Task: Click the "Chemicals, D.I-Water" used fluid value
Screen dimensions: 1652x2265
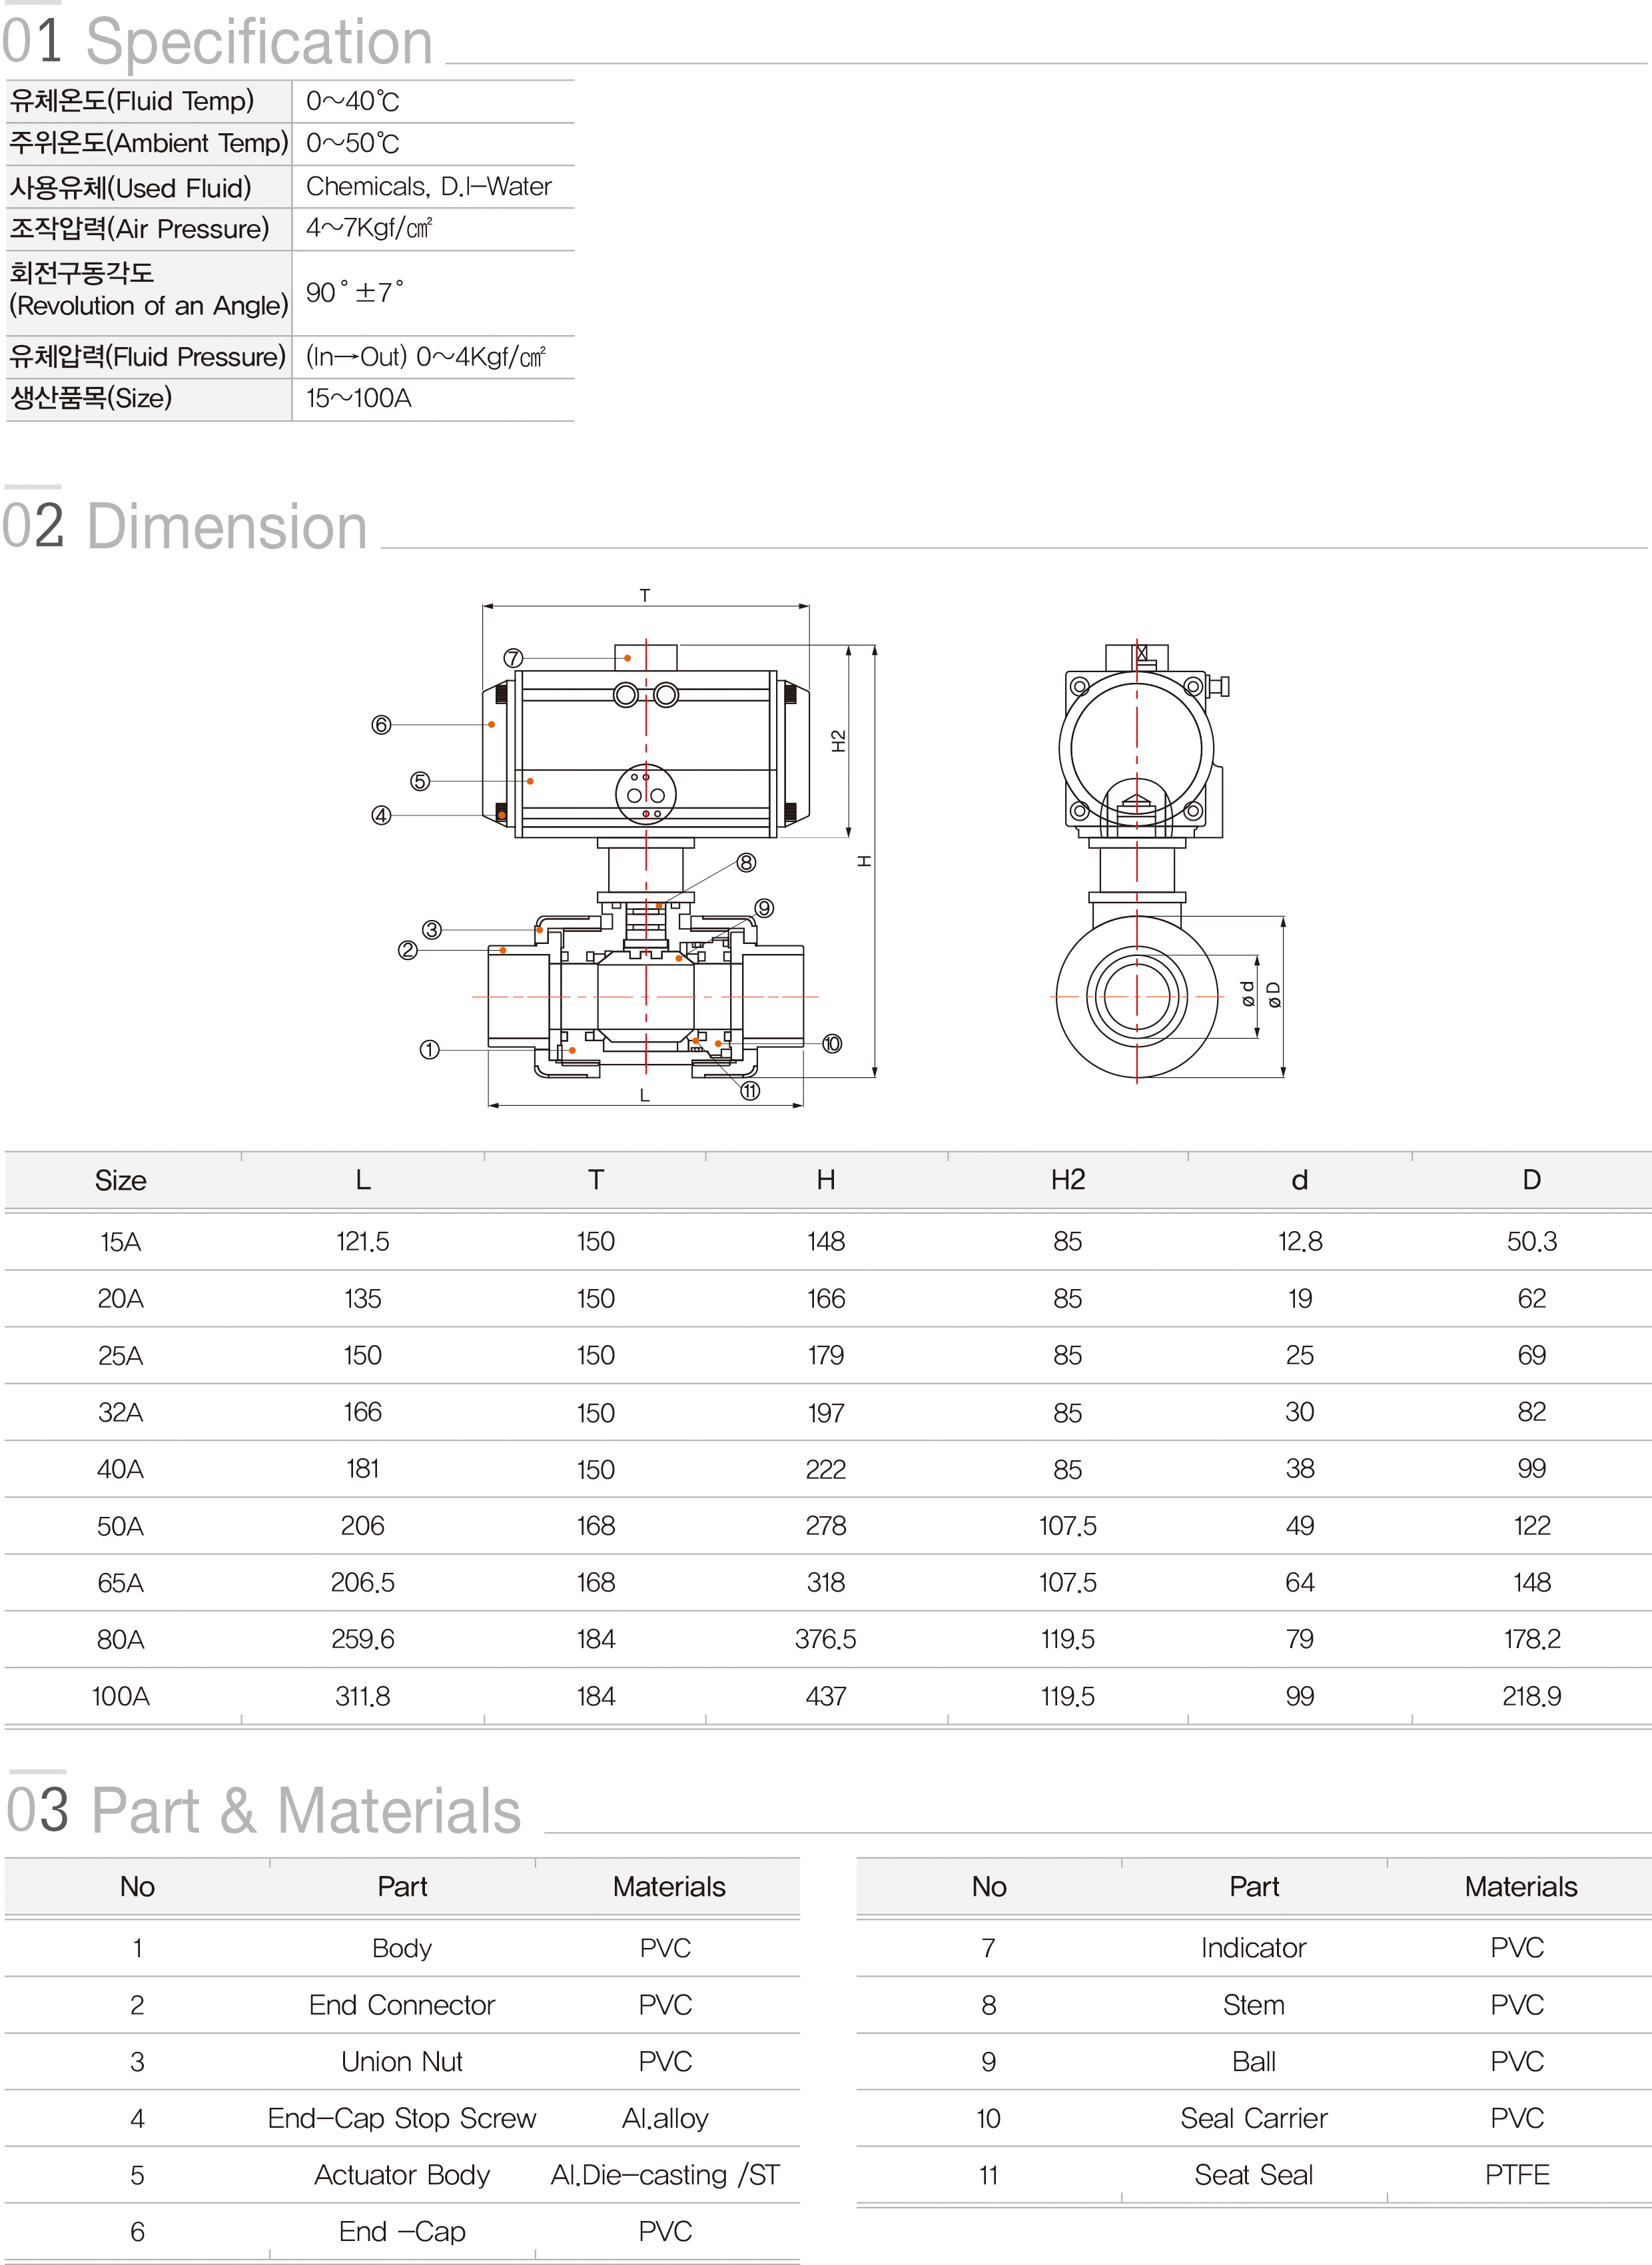Action: point(429,186)
